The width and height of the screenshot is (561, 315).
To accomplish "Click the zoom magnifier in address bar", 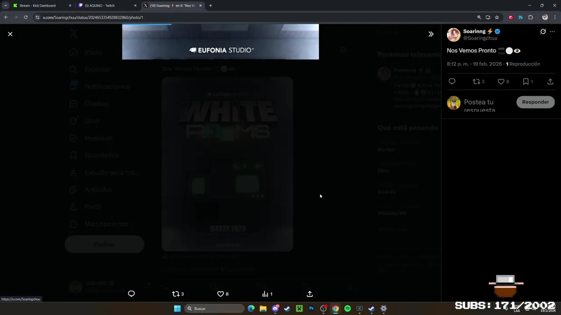I will pyautogui.click(x=479, y=17).
